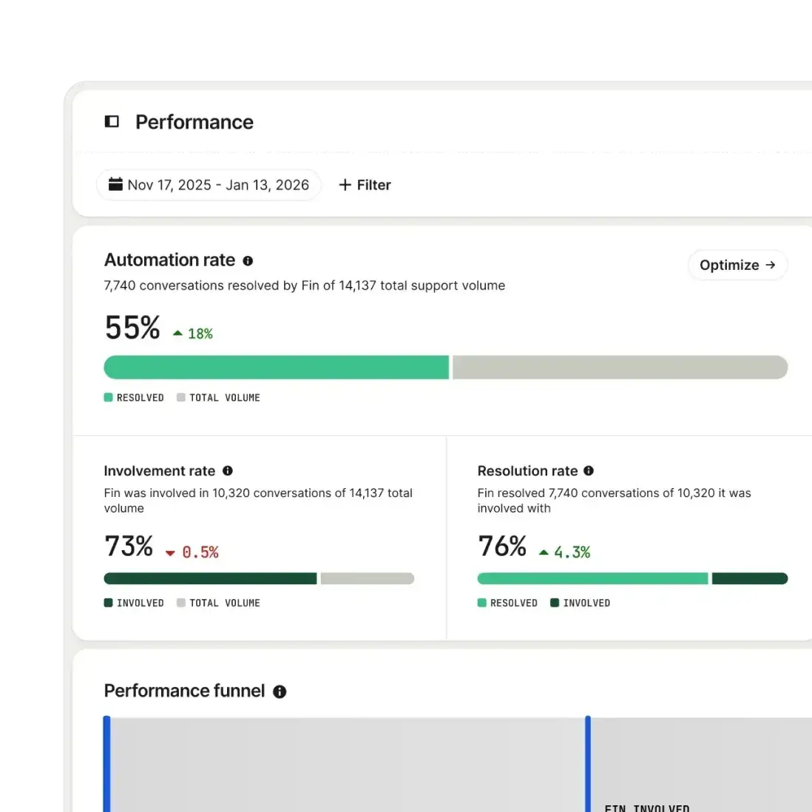Show info for Performance funnel

[280, 692]
